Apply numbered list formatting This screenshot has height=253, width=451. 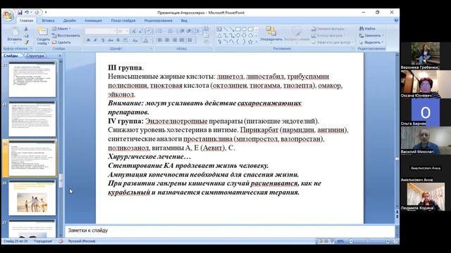(x=171, y=31)
